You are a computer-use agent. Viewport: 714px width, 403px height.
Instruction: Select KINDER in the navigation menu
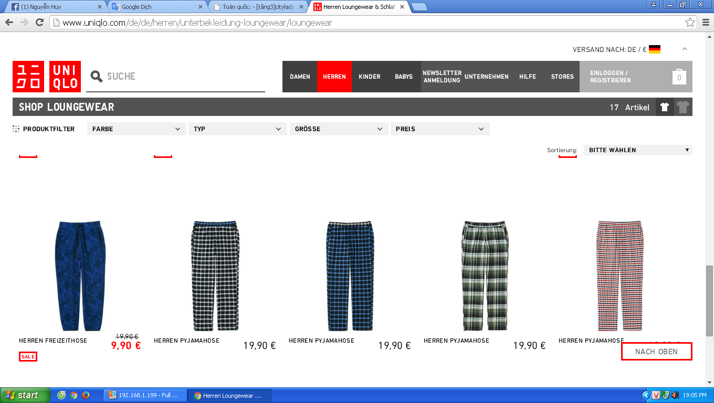point(369,77)
